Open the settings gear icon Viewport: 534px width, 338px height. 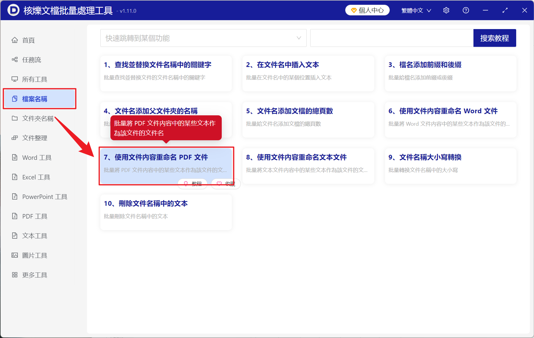point(446,10)
